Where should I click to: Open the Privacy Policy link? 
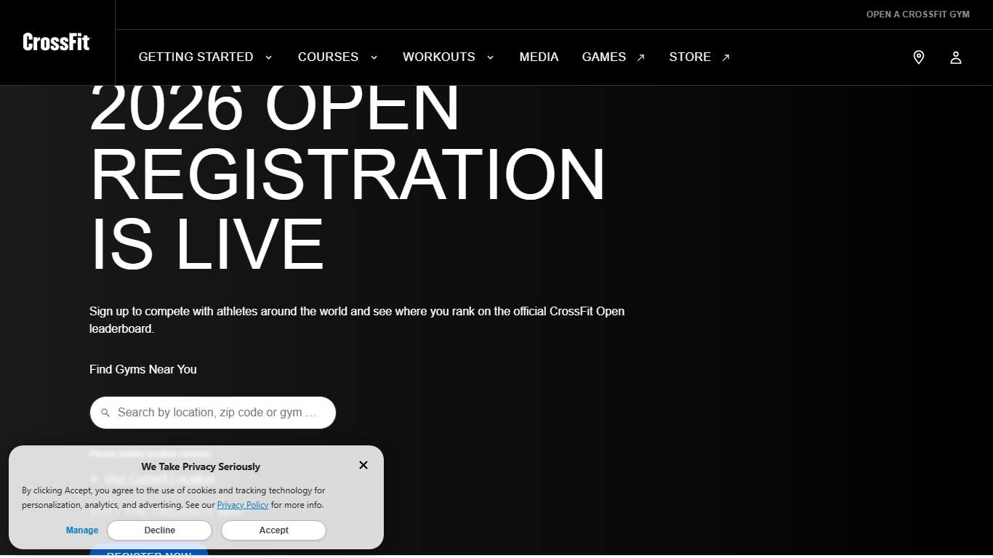tap(242, 505)
